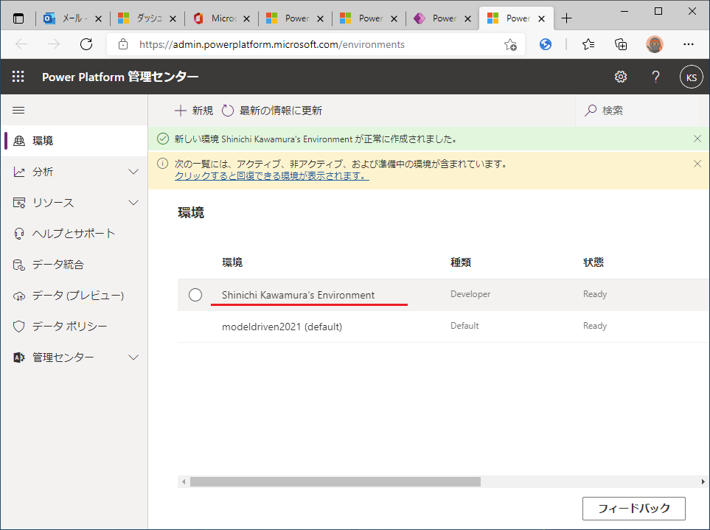Collapse the left navigation hamburger menu
The height and width of the screenshot is (530, 710).
(18, 110)
